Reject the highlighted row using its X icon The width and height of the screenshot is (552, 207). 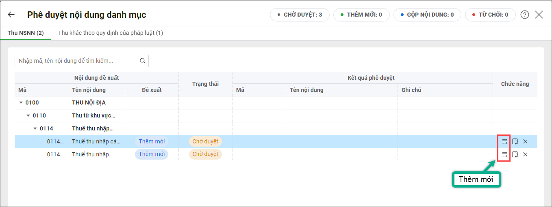pyautogui.click(x=525, y=141)
